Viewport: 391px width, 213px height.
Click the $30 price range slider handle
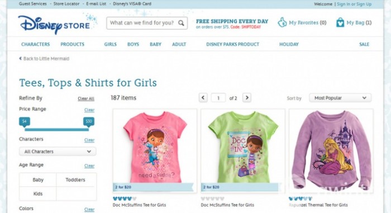pyautogui.click(x=89, y=122)
